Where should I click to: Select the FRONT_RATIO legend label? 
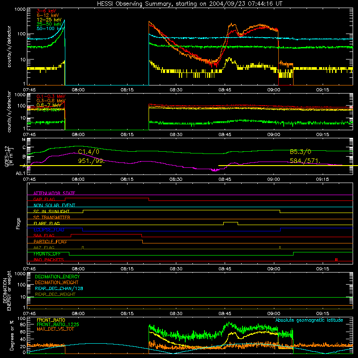click(51, 320)
